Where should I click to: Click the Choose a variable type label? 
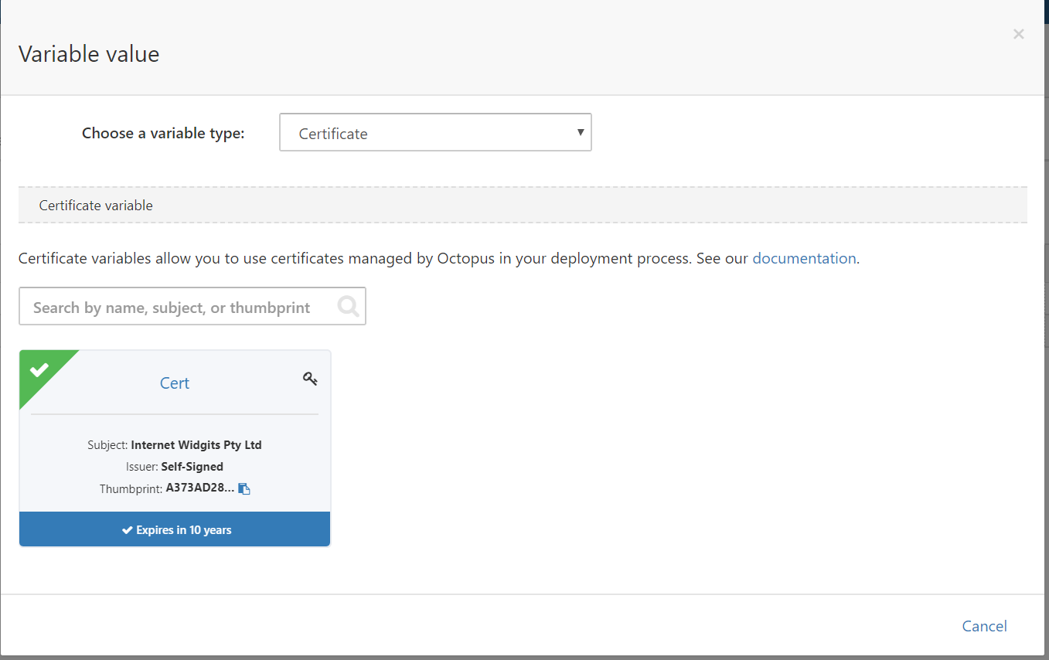coord(163,133)
